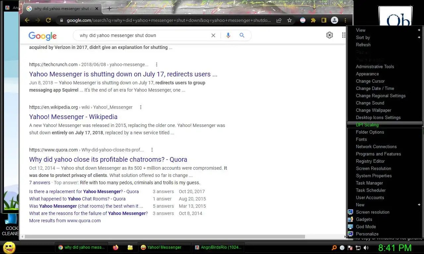Click the address bar URL
The width and height of the screenshot is (424, 254).
169,20
